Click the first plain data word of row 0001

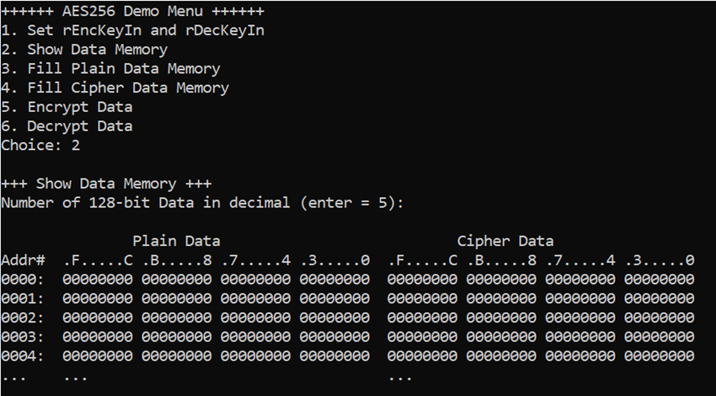coord(98,298)
